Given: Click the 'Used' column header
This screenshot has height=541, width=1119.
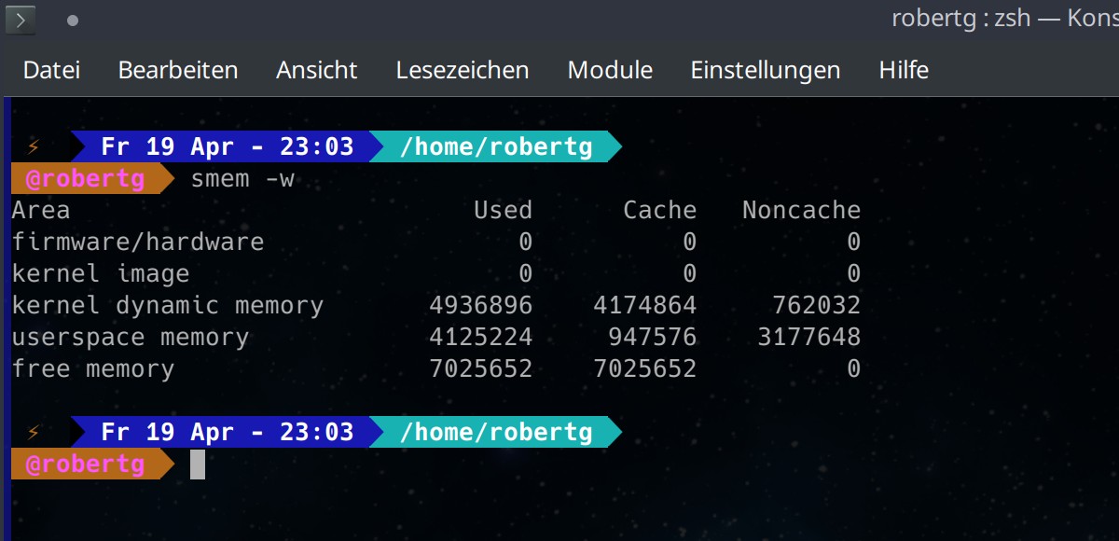Looking at the screenshot, I should 504,210.
